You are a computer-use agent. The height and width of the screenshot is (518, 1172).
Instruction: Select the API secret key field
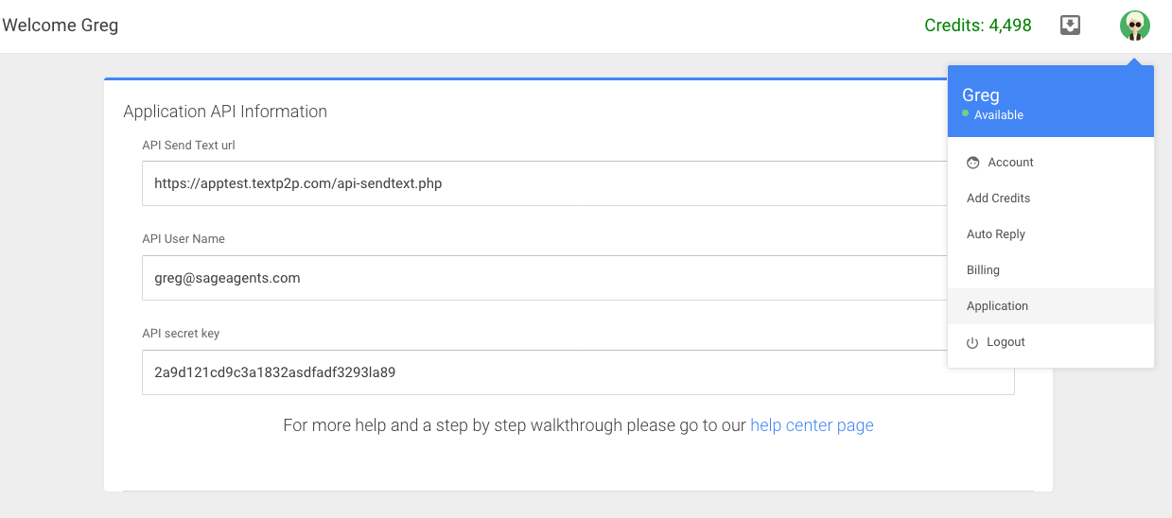pos(578,372)
